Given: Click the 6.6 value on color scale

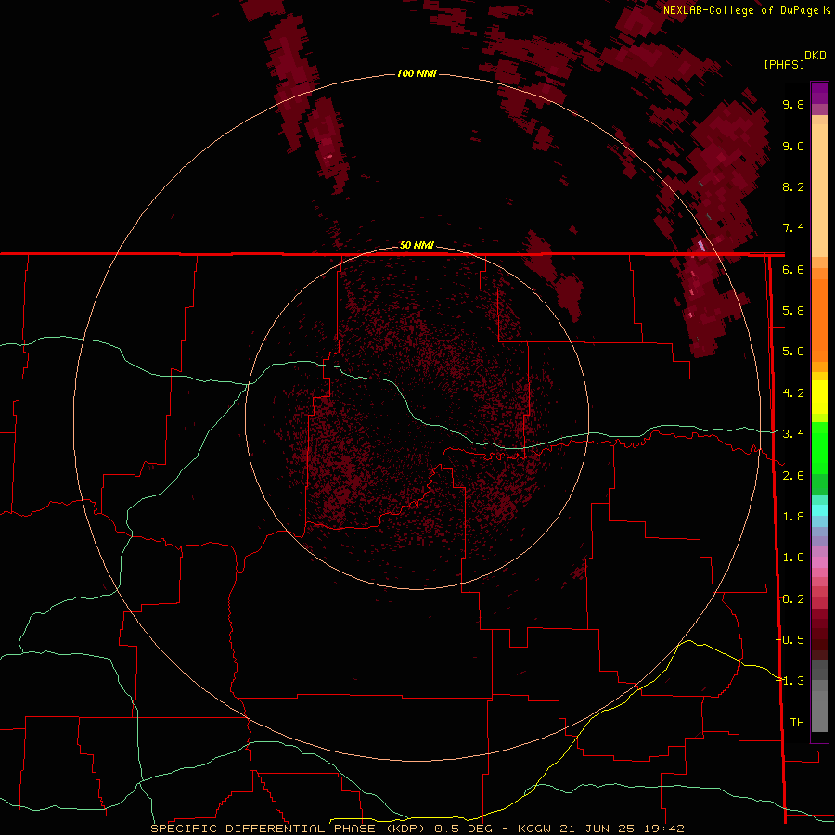Looking at the screenshot, I should point(793,269).
